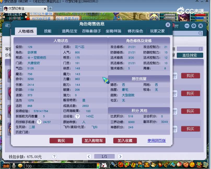Click the crosshair icon in the store field
211x169 pixels.
pos(200,49)
